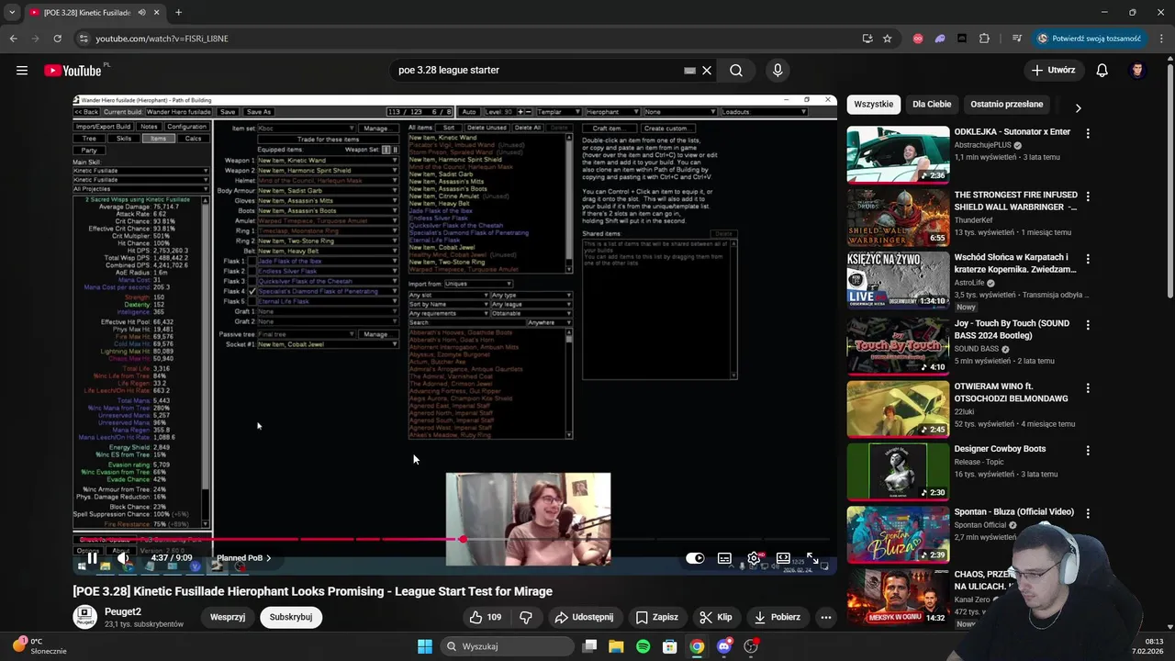Open the Chrome extensions puzzle icon

985,39
